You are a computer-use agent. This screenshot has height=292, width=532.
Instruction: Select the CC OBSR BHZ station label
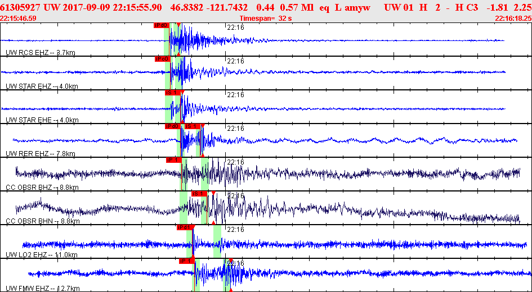point(42,187)
